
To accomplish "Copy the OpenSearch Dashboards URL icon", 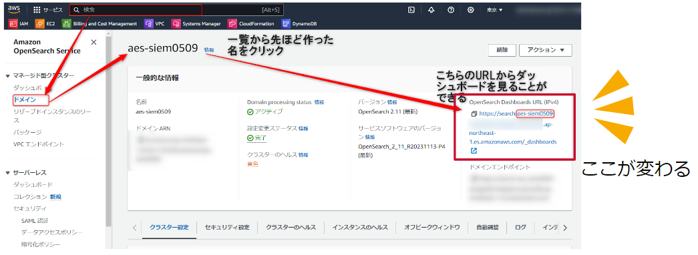I will pos(474,113).
